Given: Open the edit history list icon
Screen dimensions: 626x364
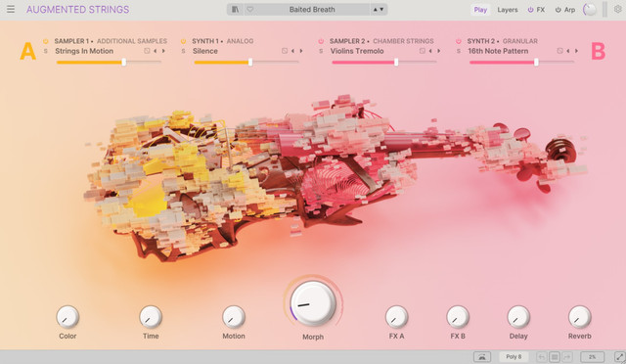Looking at the screenshot, I should [x=555, y=357].
